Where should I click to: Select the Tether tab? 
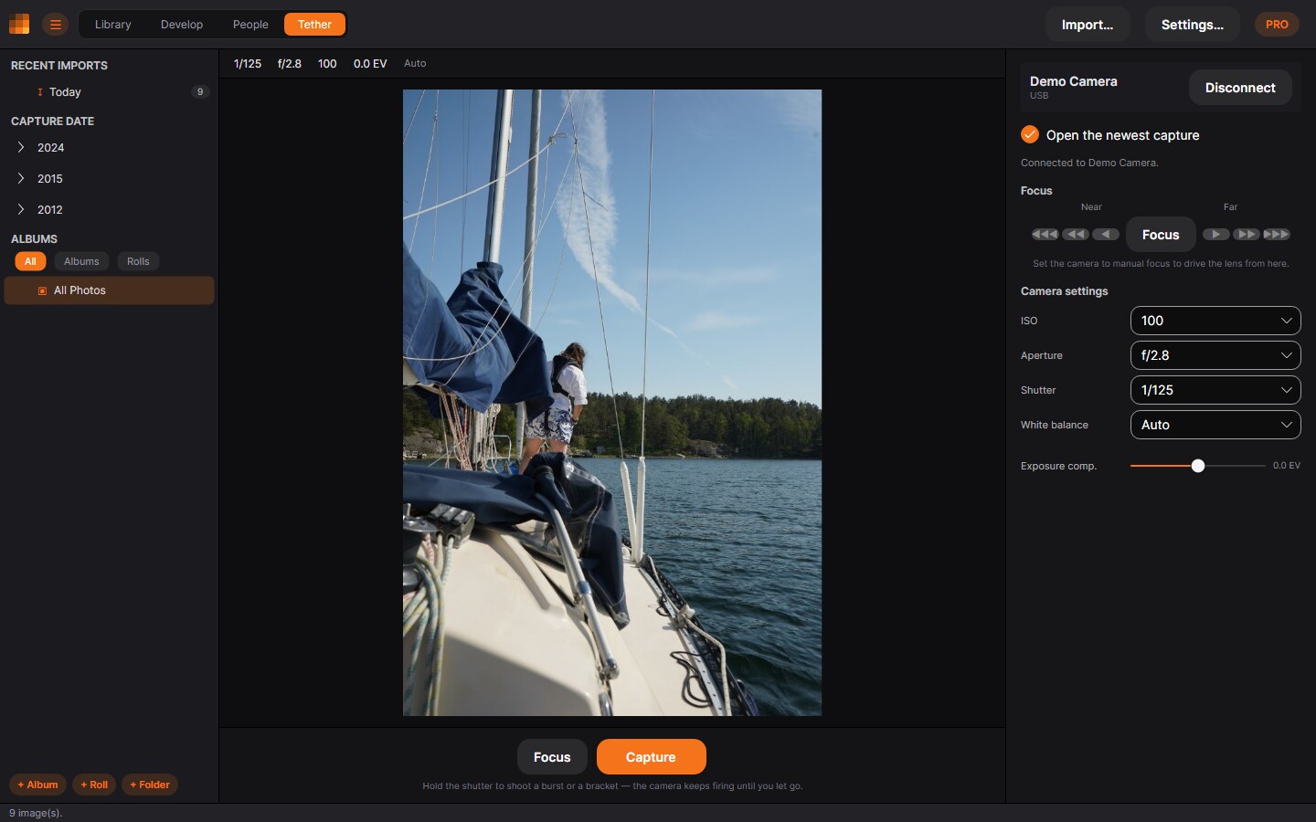tap(314, 25)
